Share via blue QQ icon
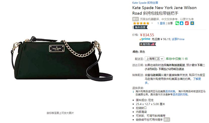 coord(182,23)
